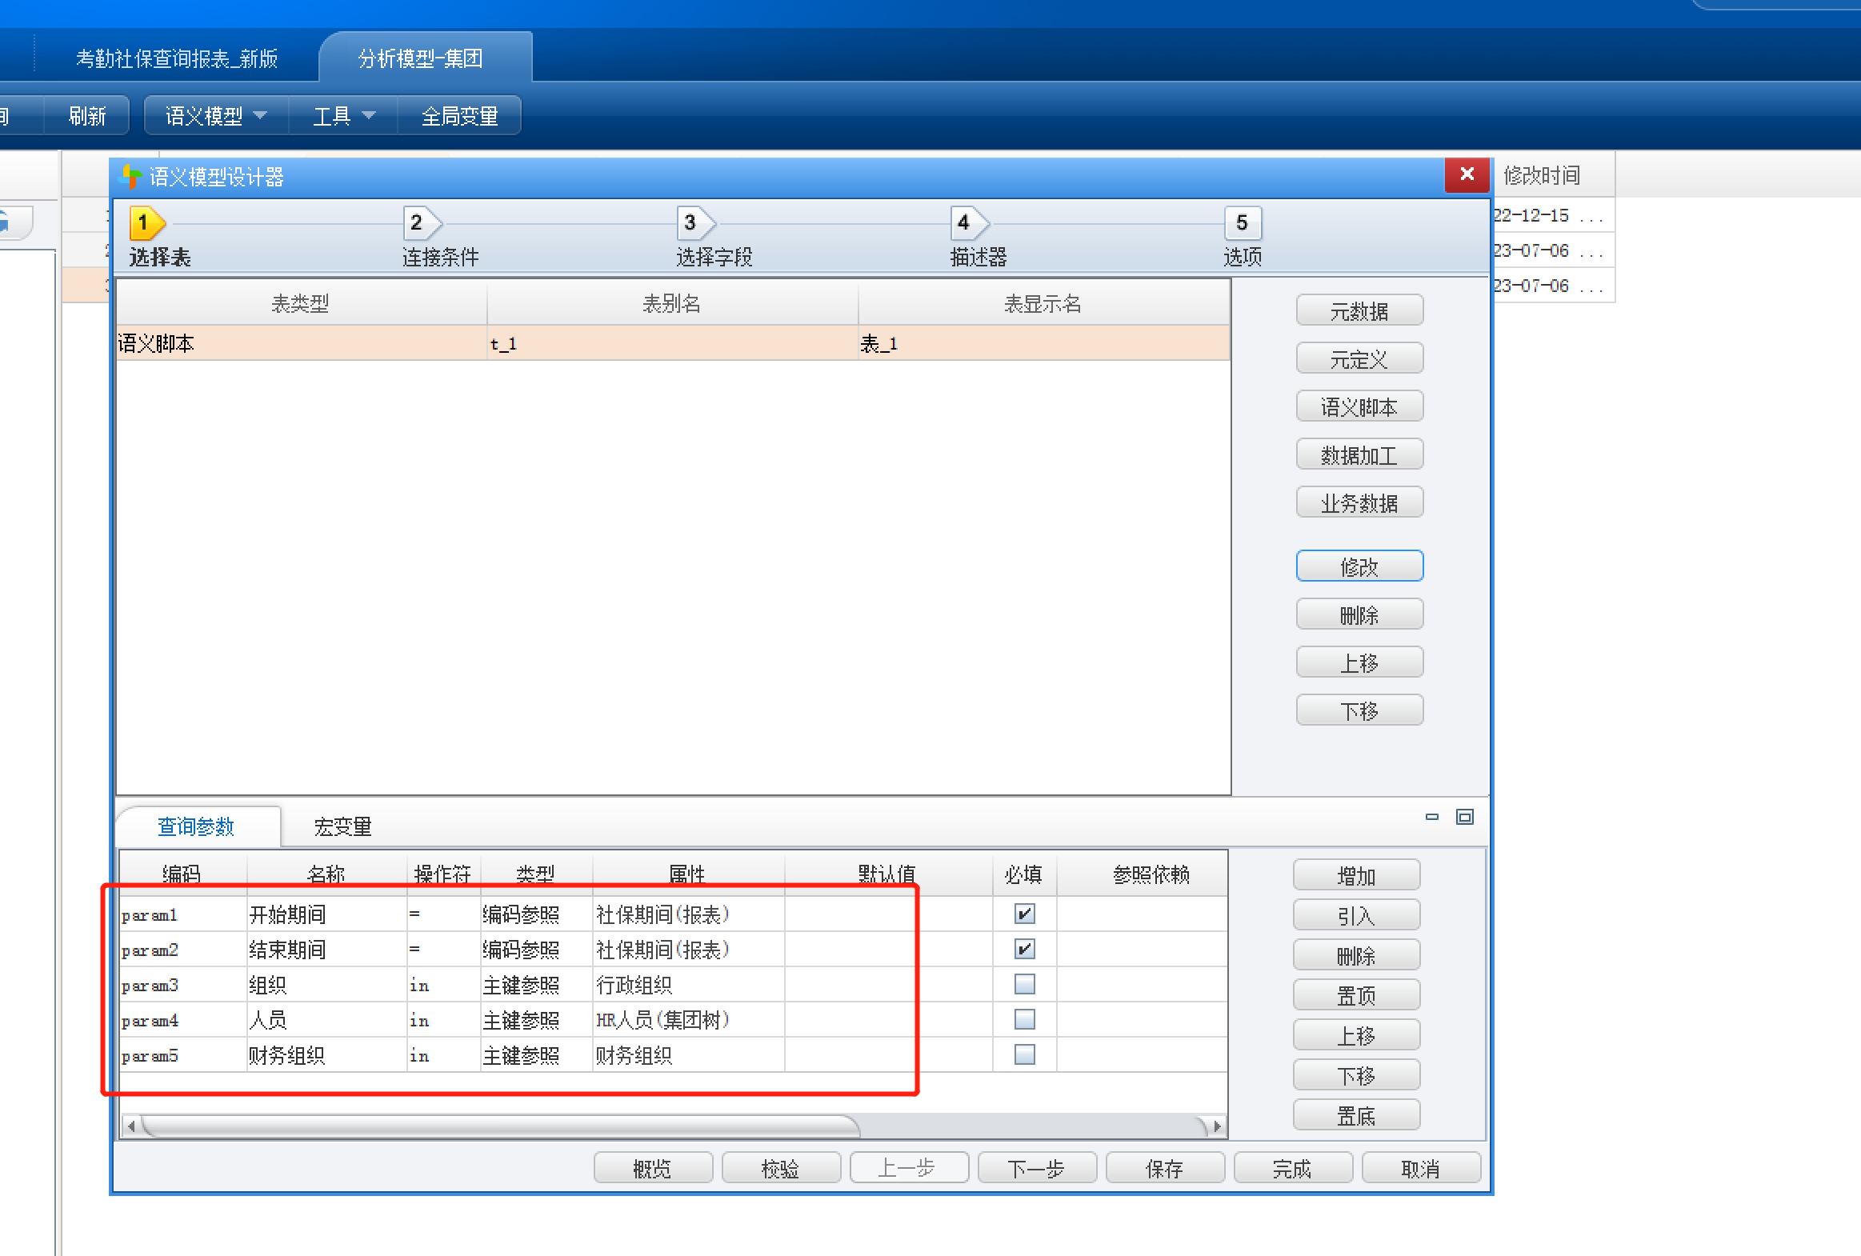Click the 校验 button

coord(781,1169)
